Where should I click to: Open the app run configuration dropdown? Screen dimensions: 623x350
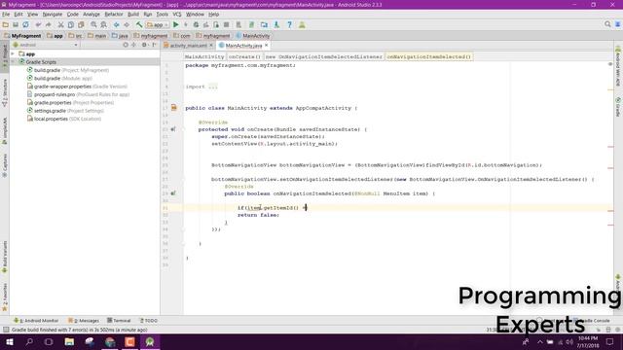click(158, 24)
